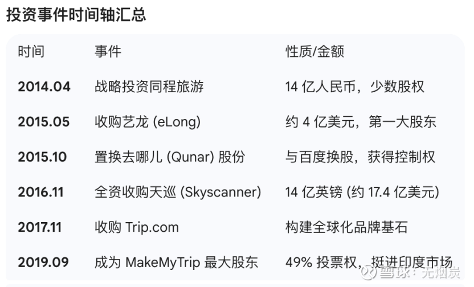
Task: Click the 成为 MakeMyTrip 最大股东 event
Action: (176, 263)
